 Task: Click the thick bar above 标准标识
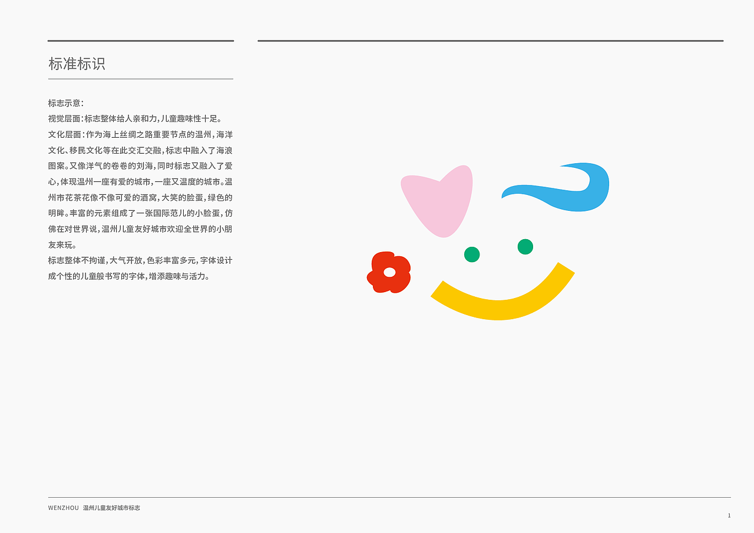pos(140,41)
